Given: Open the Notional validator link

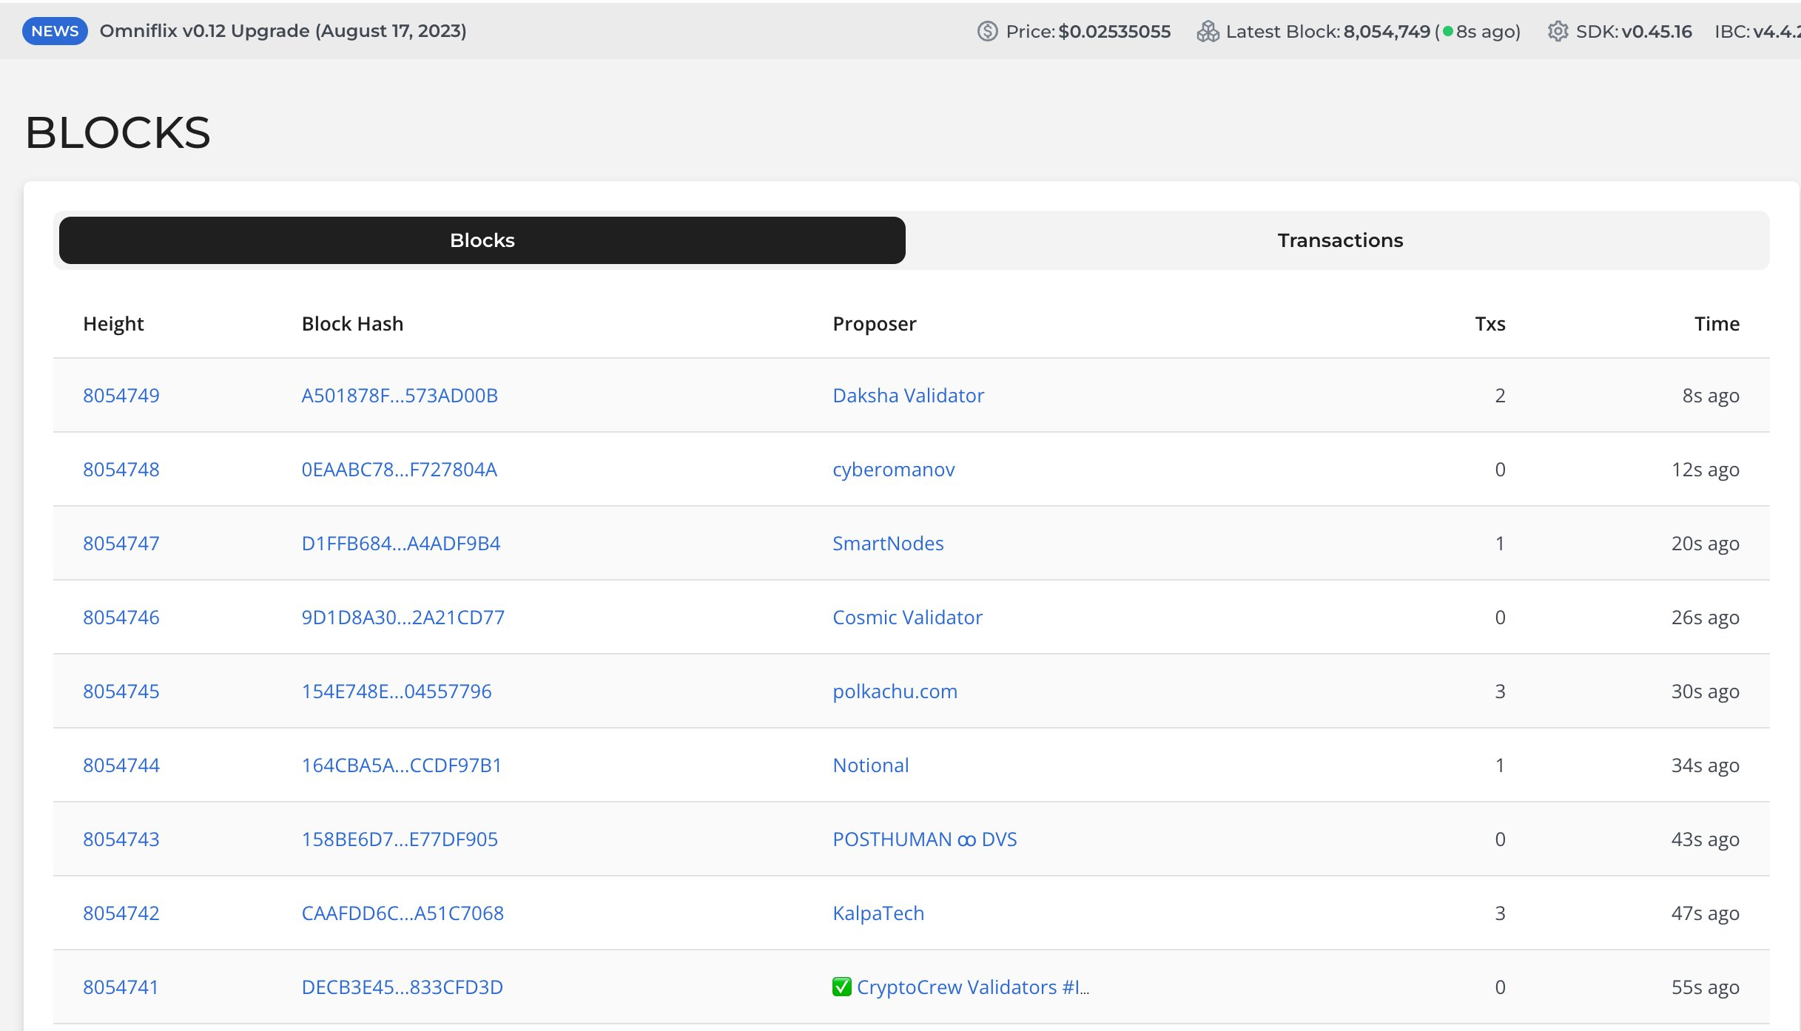Looking at the screenshot, I should click(870, 765).
